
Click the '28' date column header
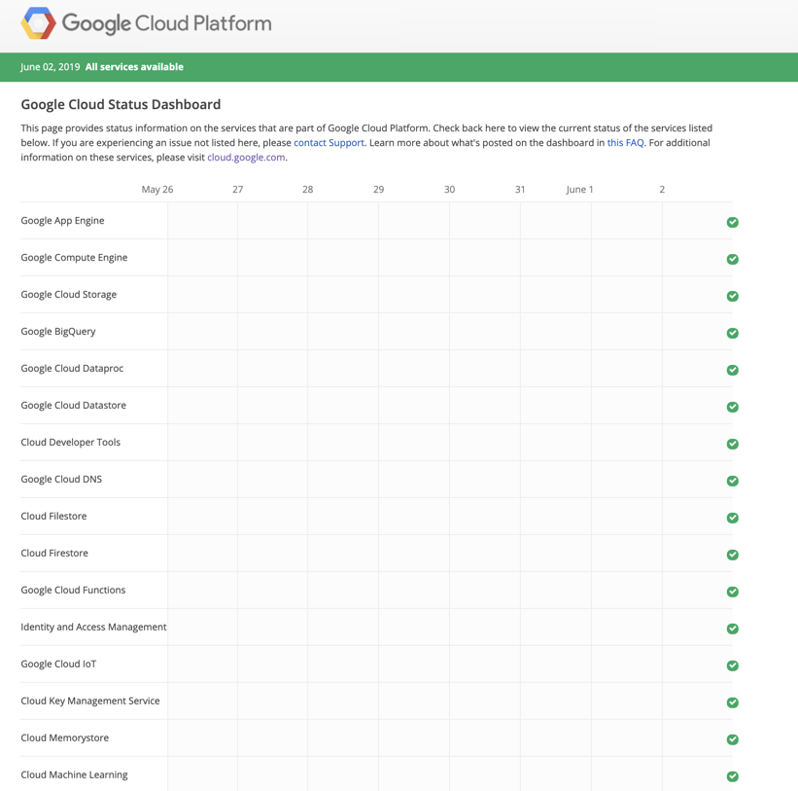(x=307, y=190)
